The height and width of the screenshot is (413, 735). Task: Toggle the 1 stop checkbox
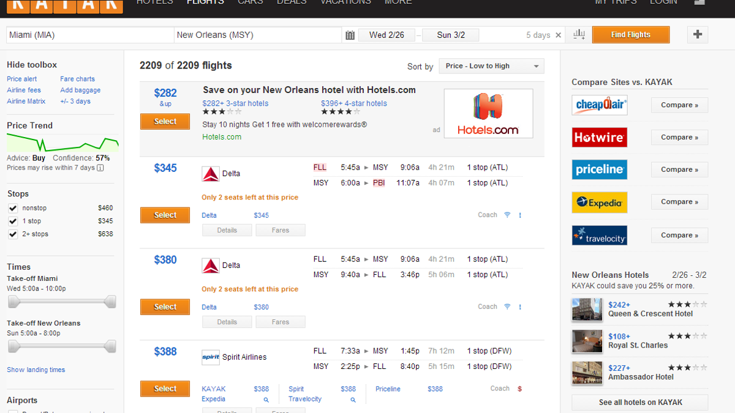tap(13, 221)
